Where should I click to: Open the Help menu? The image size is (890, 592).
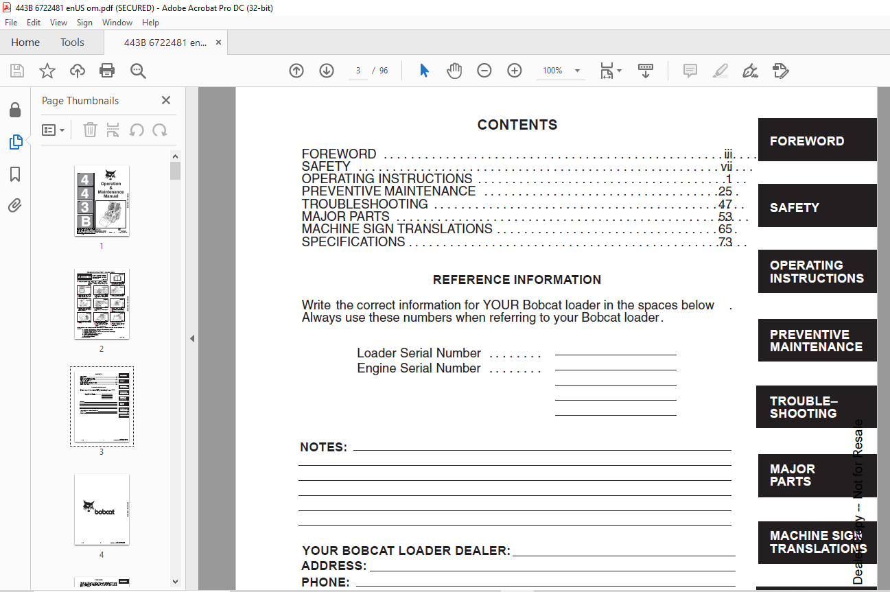coord(150,23)
